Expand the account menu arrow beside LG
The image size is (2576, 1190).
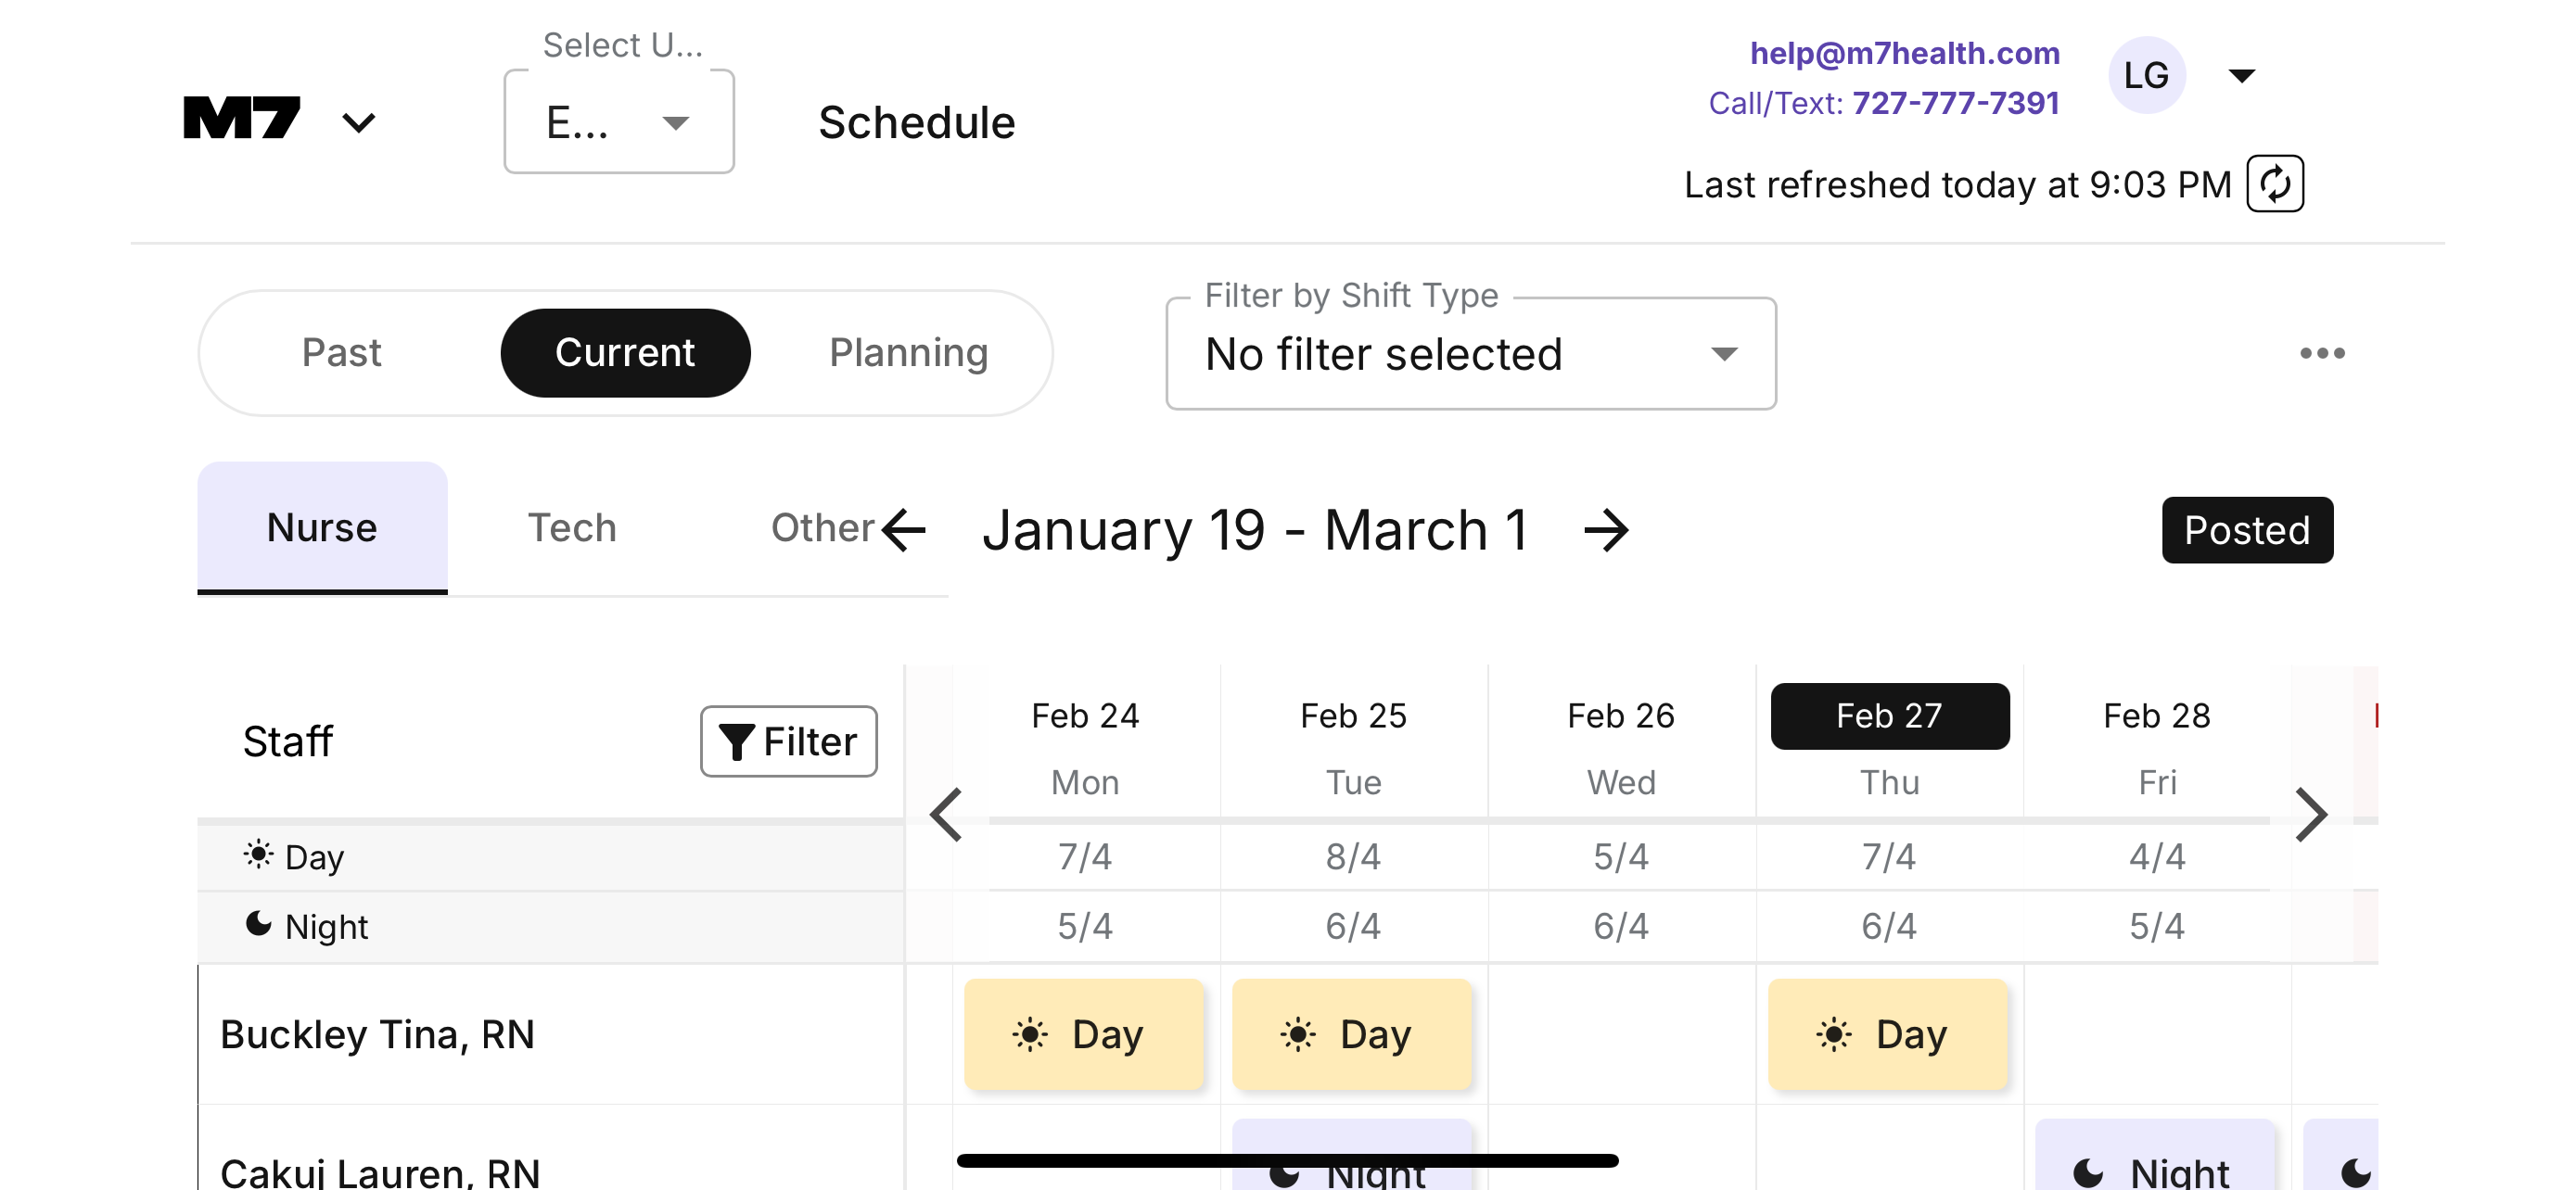click(2241, 76)
